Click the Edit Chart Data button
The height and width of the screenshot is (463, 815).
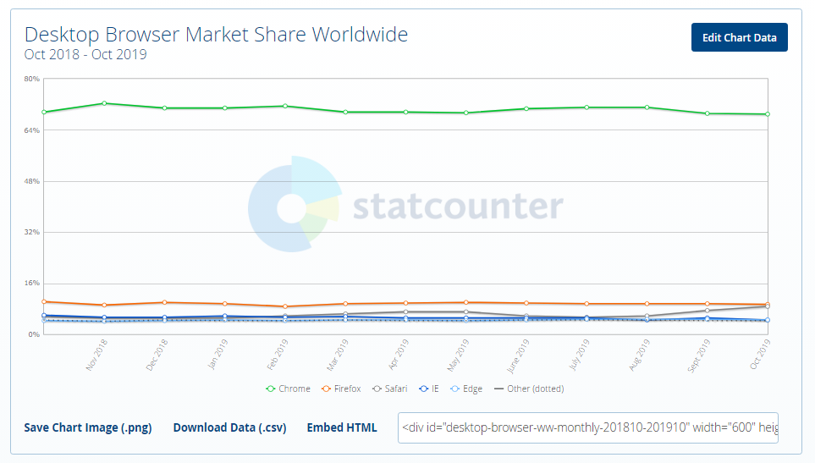coord(739,37)
